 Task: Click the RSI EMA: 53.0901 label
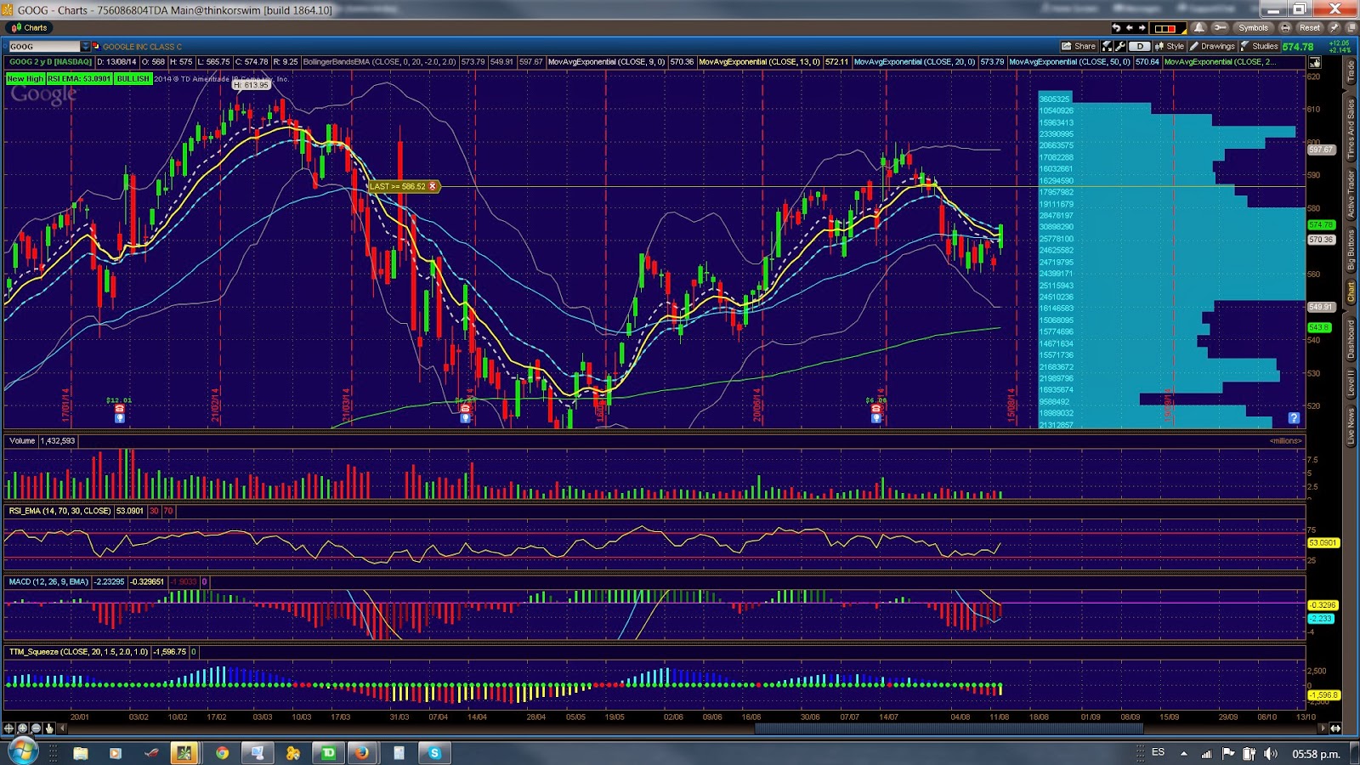(x=79, y=79)
